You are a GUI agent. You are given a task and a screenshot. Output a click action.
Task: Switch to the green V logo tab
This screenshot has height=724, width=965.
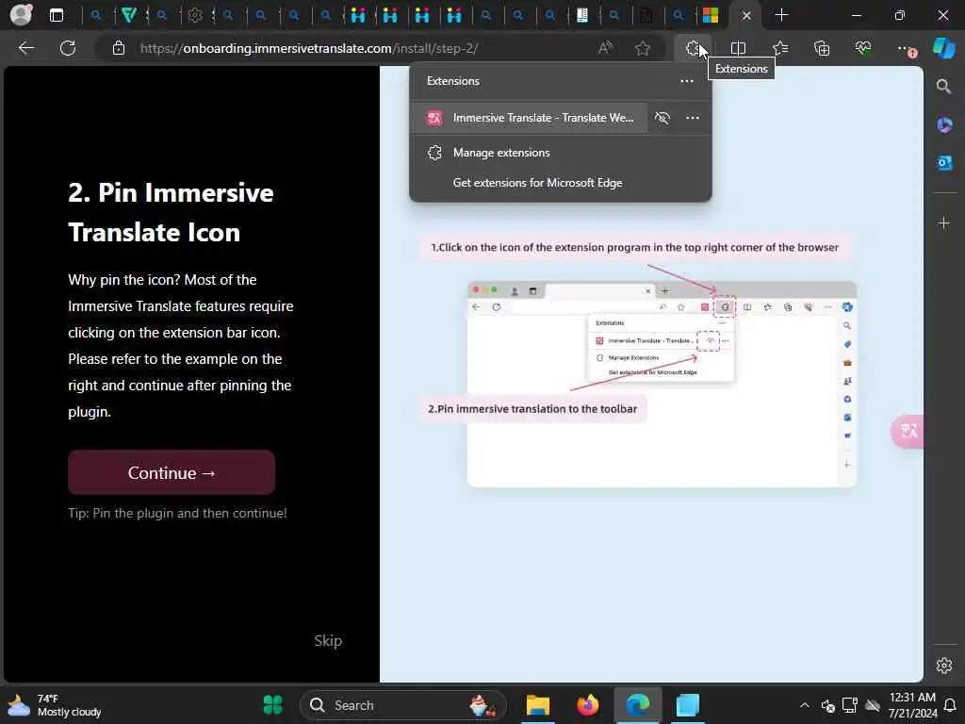[x=128, y=15]
